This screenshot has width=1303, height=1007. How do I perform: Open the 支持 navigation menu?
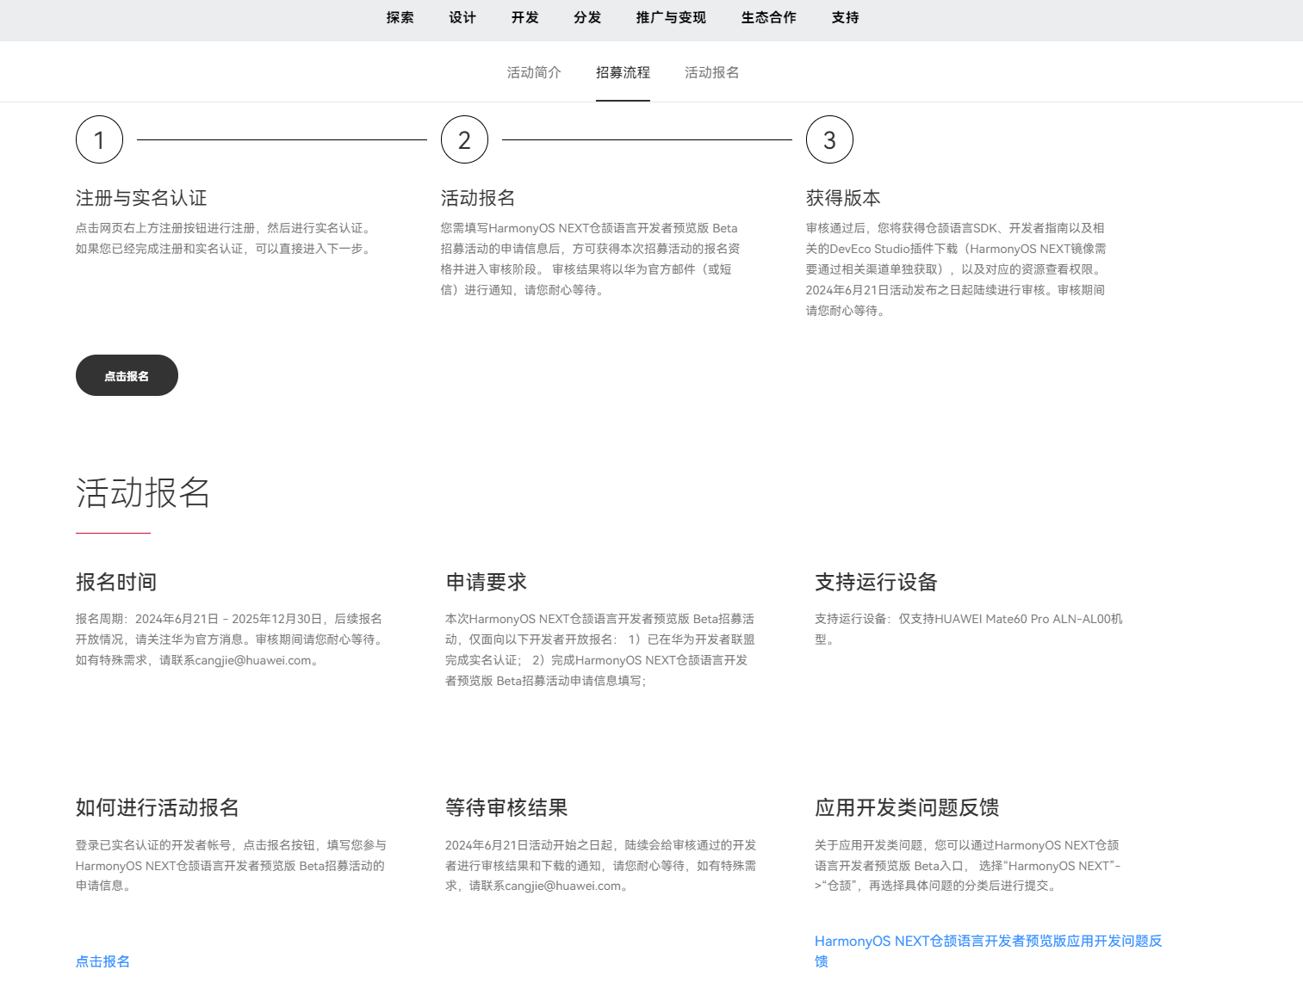pyautogui.click(x=845, y=17)
